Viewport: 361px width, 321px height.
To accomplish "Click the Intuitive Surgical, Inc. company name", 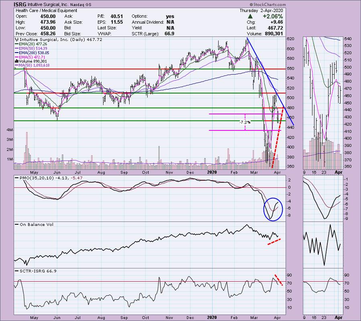I will pos(48,4).
